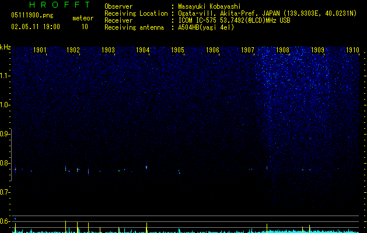Viewport: 367px width, 233px height.
Task: Select the Ogata-vill. Akita-Pref. JAPAN location text
Action: 267,13
